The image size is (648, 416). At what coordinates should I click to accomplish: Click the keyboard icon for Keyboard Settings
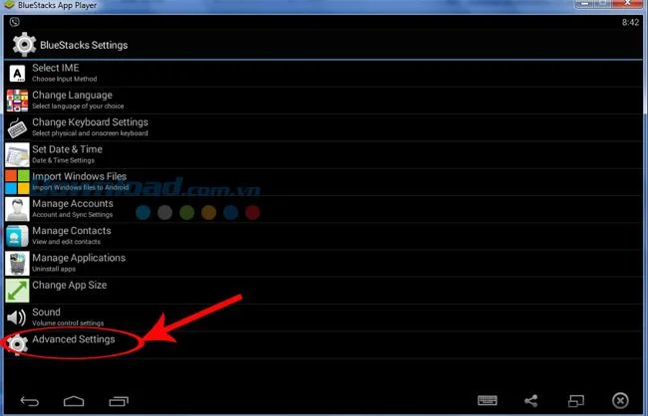(x=17, y=127)
